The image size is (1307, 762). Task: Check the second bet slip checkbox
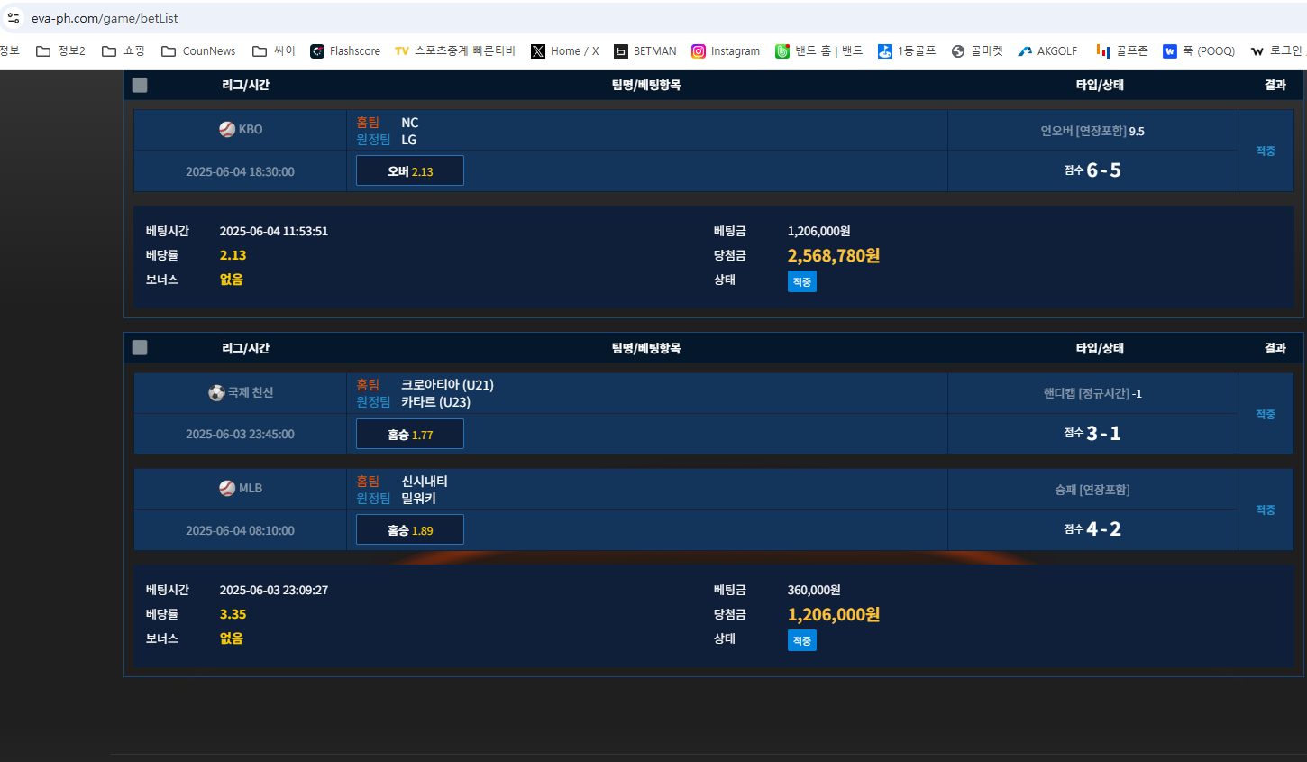pyautogui.click(x=140, y=348)
